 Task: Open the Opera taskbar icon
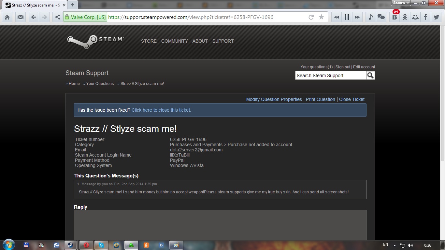click(x=86, y=245)
